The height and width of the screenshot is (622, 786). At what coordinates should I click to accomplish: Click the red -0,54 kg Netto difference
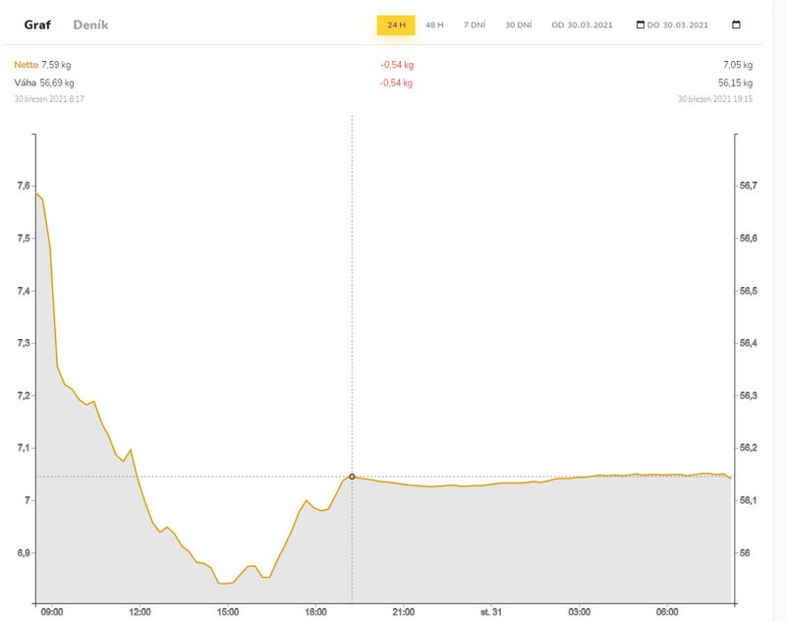pyautogui.click(x=397, y=65)
